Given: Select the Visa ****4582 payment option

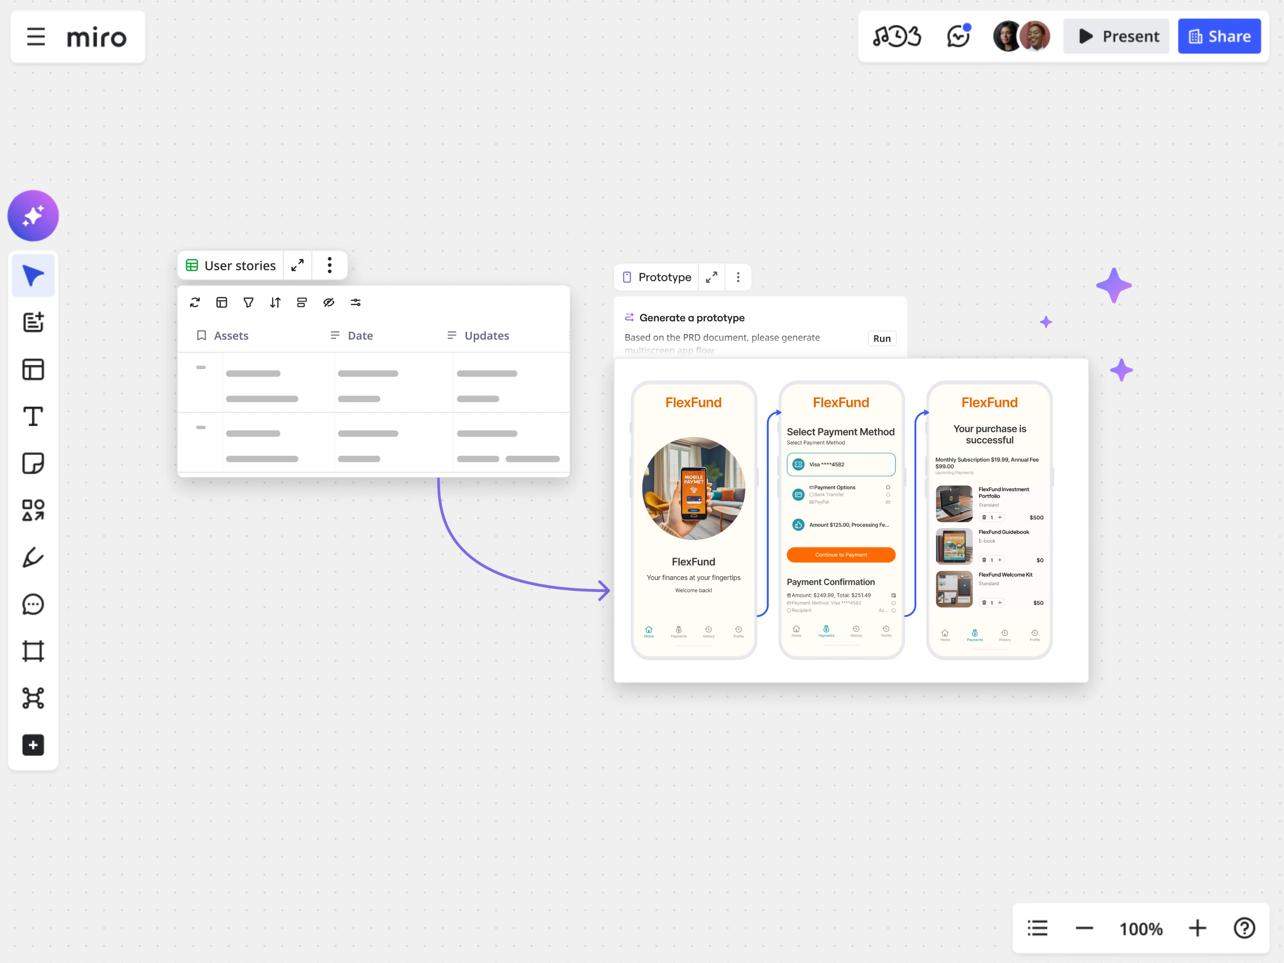Looking at the screenshot, I should [x=841, y=464].
